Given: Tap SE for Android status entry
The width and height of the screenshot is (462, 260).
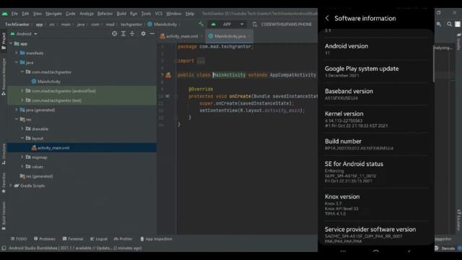Looking at the screenshot, I should 376,172.
